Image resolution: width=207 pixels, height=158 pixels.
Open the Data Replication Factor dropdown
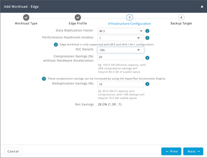coord(121,31)
